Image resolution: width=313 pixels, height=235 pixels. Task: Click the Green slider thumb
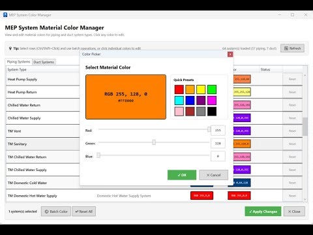154,142
